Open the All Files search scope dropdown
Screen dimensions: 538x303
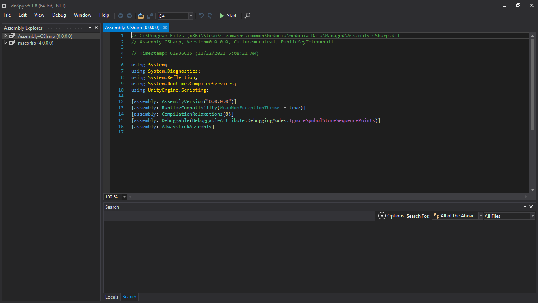(532, 216)
